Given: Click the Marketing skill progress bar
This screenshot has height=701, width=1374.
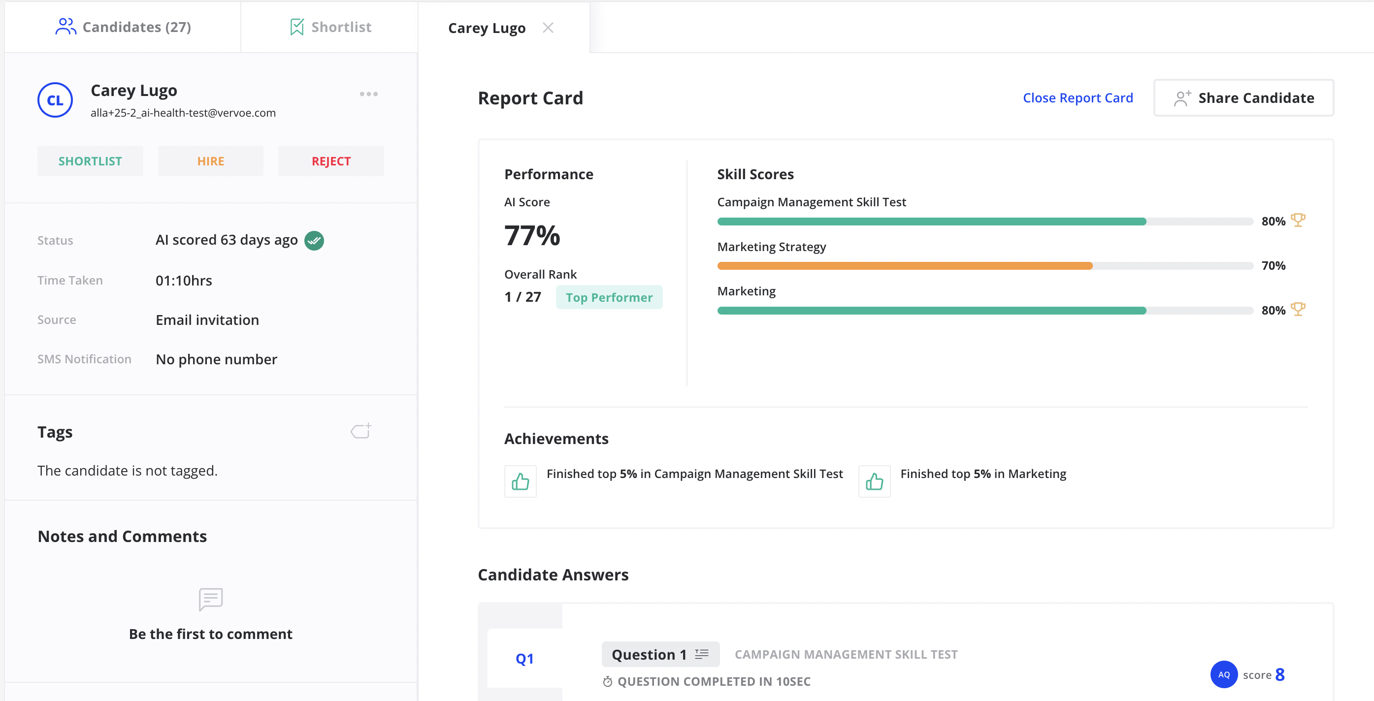Looking at the screenshot, I should [x=984, y=310].
